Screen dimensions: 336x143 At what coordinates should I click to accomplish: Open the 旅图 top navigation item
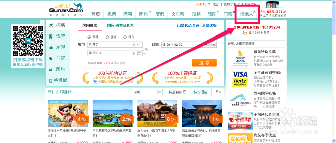click(x=212, y=14)
